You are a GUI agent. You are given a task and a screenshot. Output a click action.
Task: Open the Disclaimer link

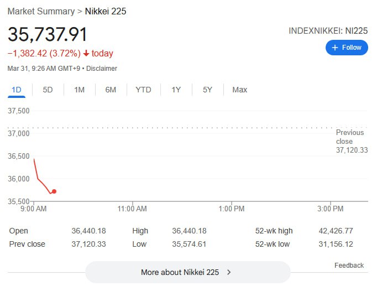102,69
